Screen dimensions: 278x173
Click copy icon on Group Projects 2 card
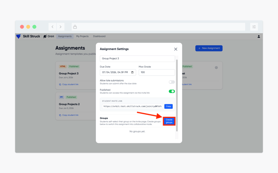click(x=60, y=115)
